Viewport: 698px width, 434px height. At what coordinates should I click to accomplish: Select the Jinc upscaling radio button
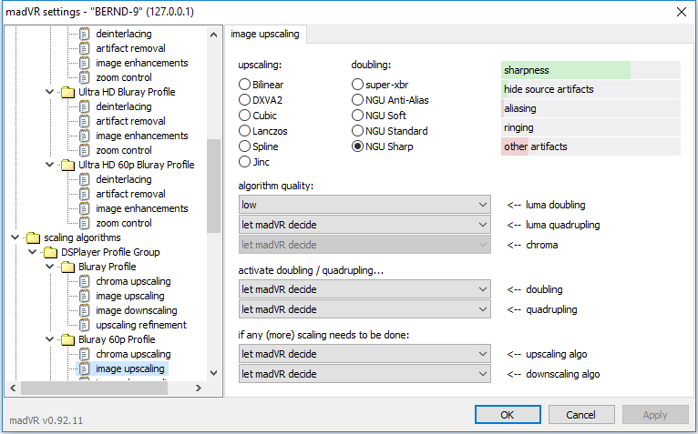pyautogui.click(x=244, y=162)
